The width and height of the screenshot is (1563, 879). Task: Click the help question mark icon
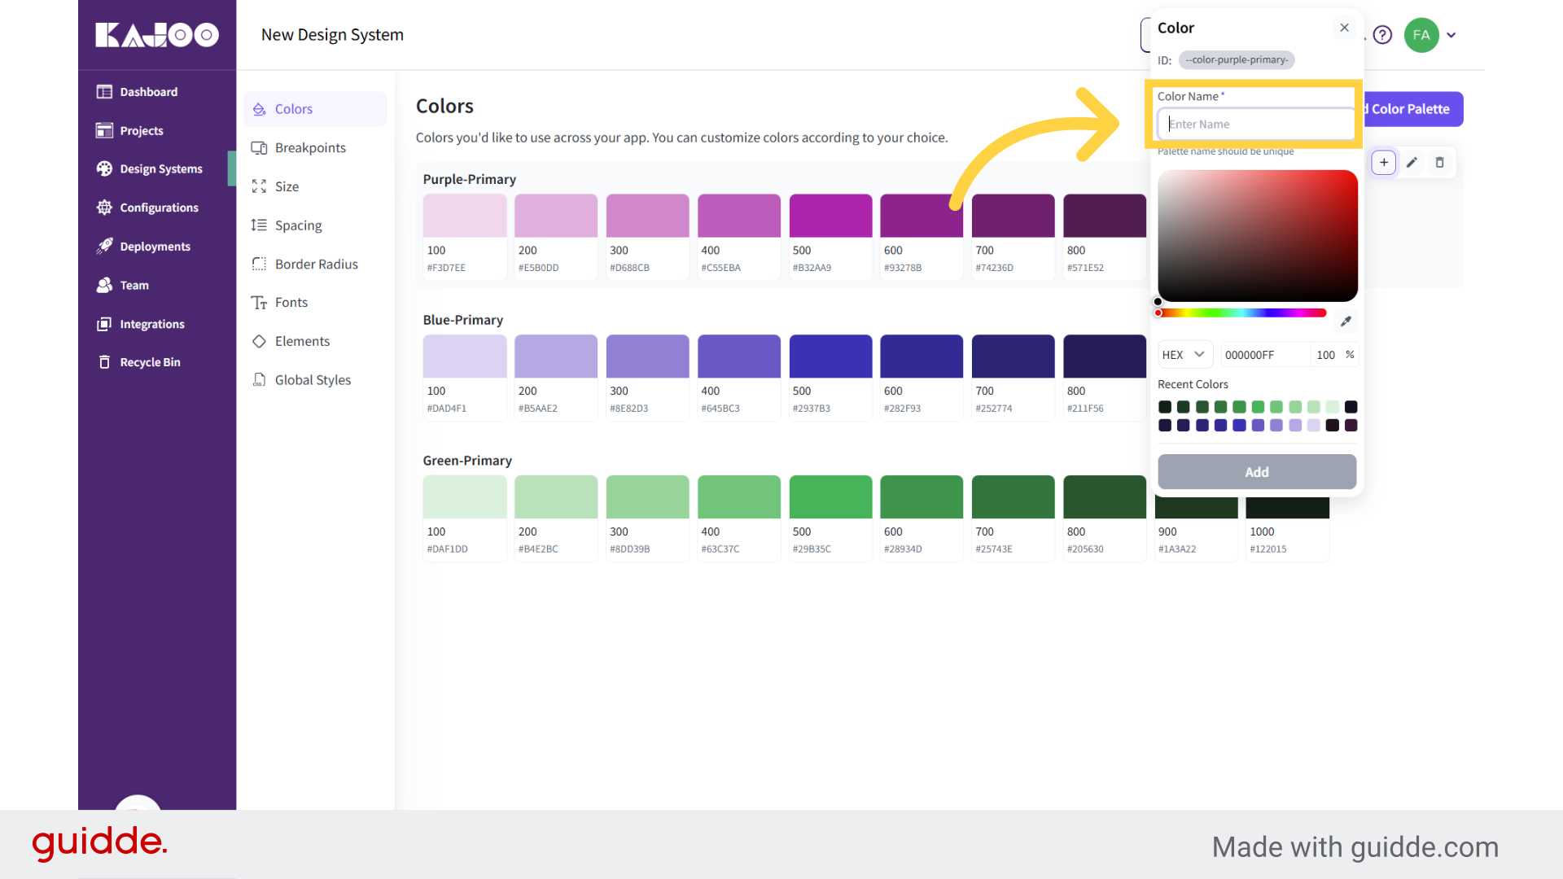[x=1382, y=35]
